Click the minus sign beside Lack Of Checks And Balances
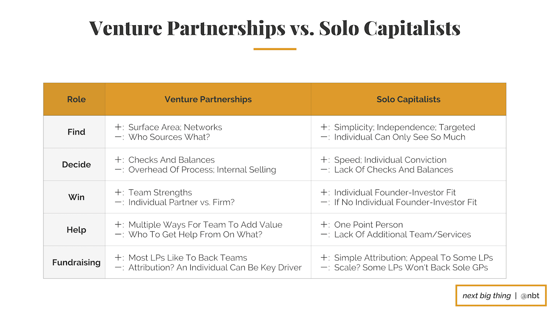The width and height of the screenshot is (550, 309). (x=324, y=170)
